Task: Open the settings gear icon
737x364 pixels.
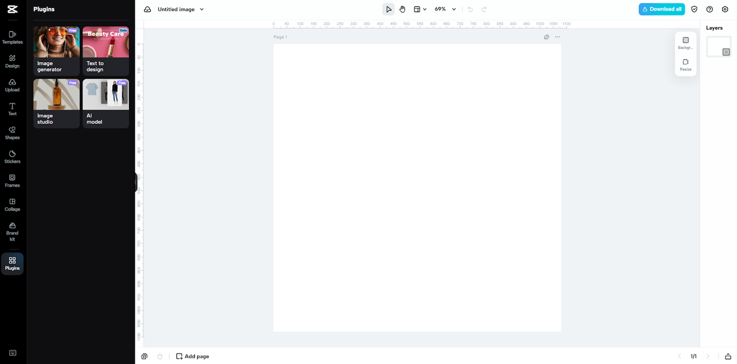Action: tap(725, 9)
